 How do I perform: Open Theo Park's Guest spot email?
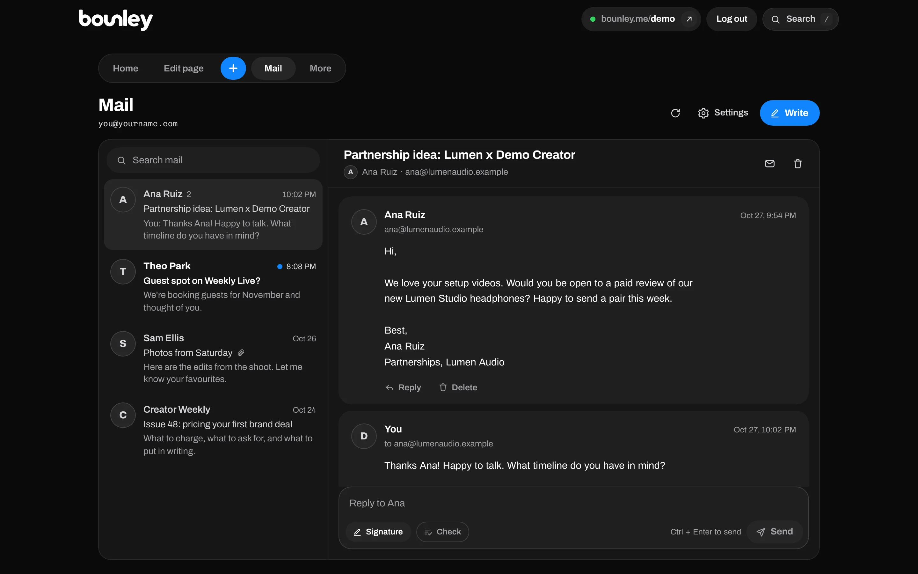(213, 287)
